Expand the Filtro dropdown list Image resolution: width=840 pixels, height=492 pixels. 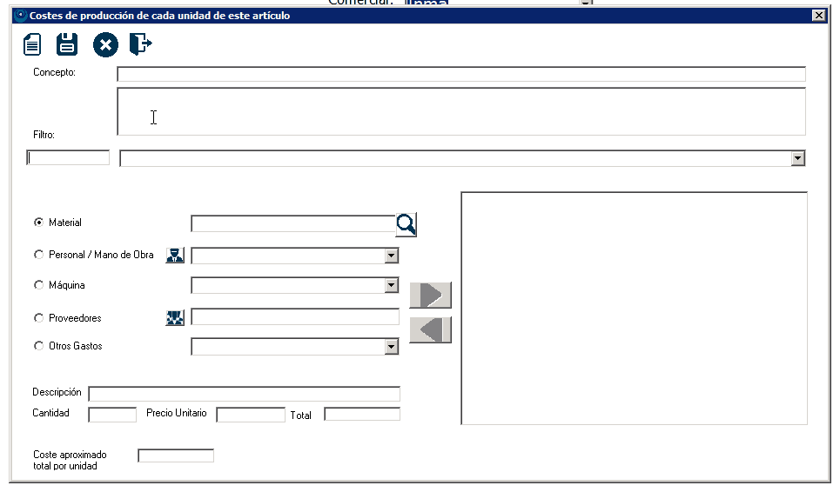pos(796,158)
